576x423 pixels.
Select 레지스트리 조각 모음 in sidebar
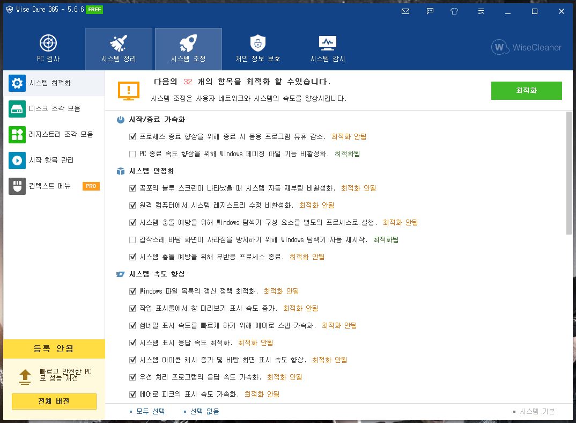(x=54, y=135)
